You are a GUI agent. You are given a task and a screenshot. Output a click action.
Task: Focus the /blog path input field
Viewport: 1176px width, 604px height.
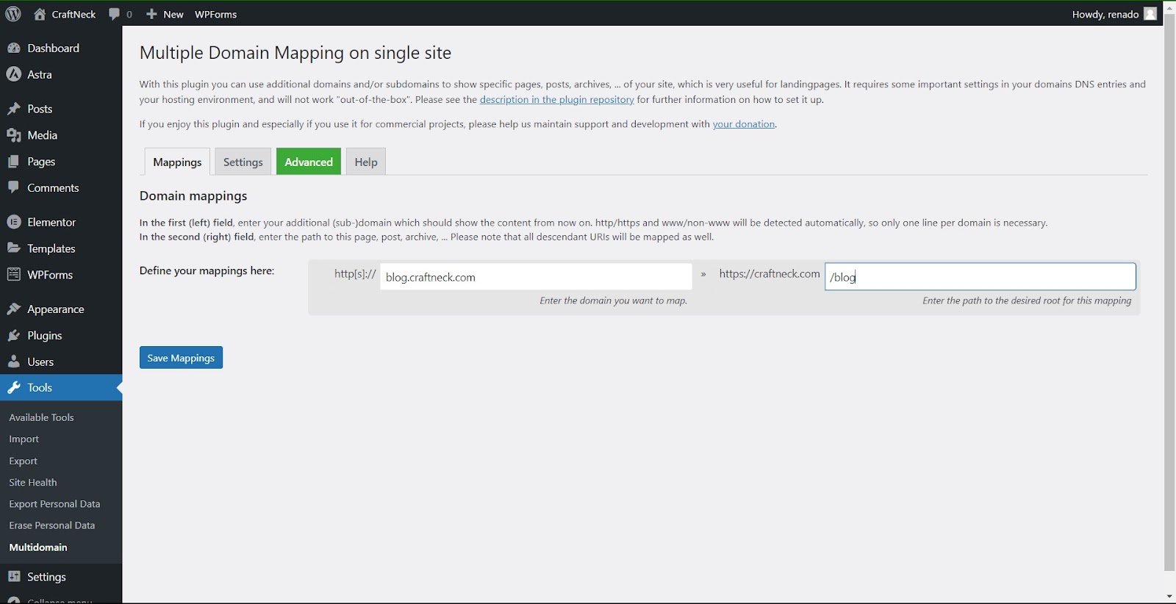[980, 277]
